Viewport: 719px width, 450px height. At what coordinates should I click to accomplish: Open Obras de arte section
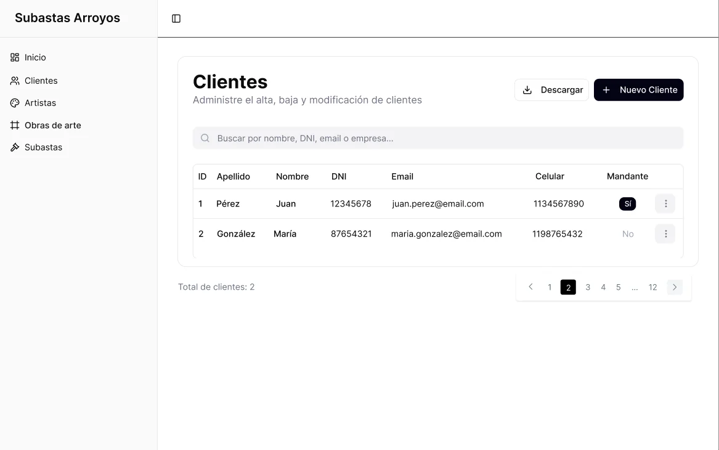(x=46, y=125)
